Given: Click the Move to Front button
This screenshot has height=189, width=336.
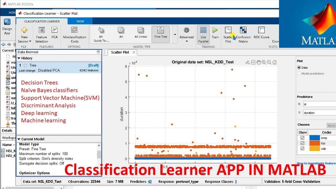Looking at the screenshot, I should point(331,125).
